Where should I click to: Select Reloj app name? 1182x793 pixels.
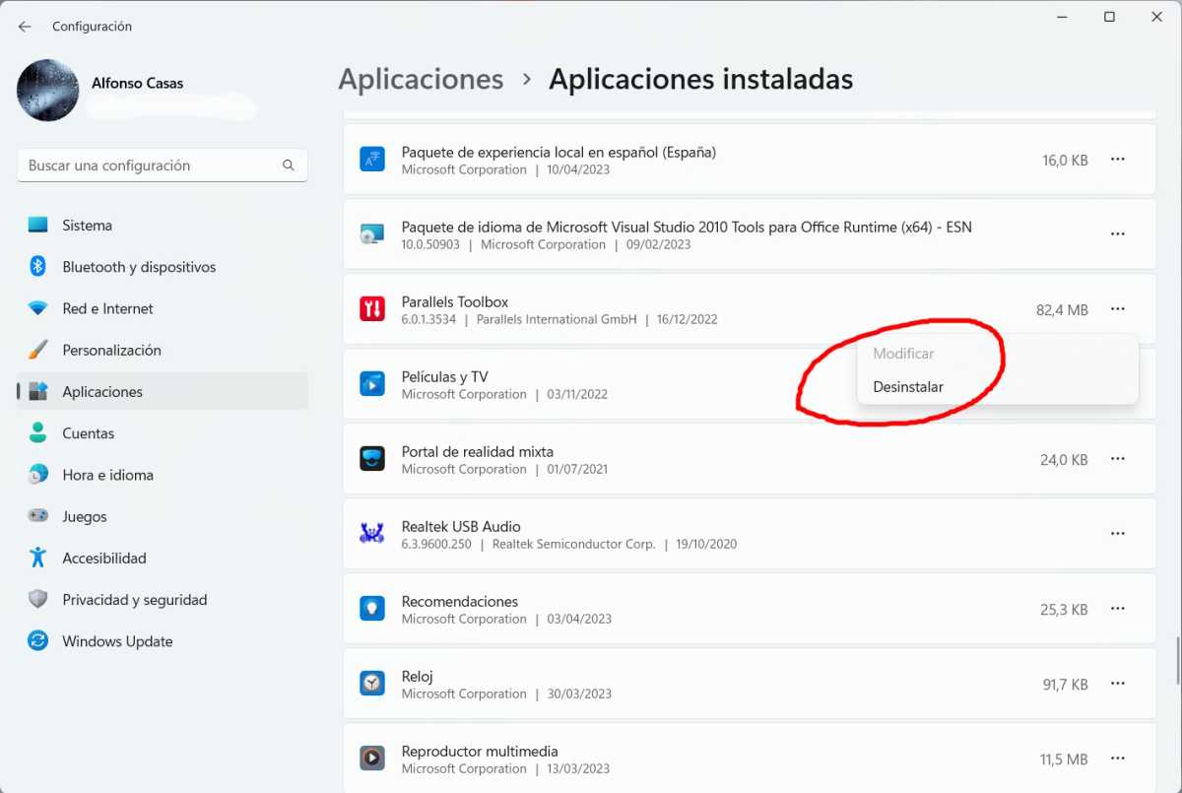coord(418,676)
